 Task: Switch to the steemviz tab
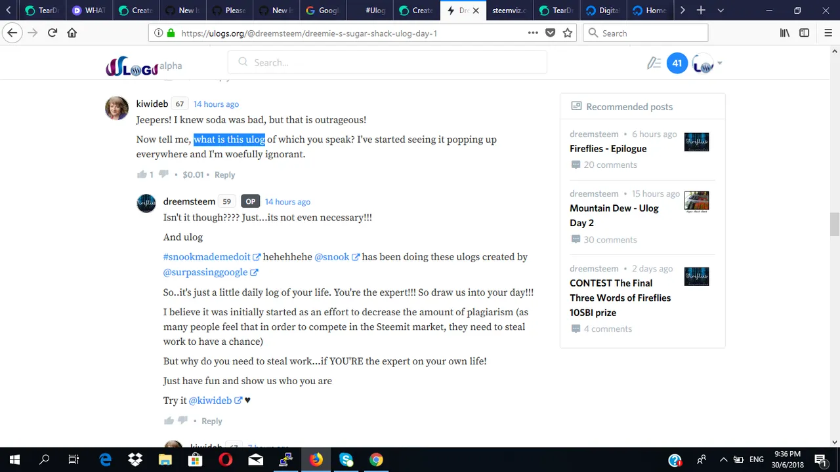[509, 10]
